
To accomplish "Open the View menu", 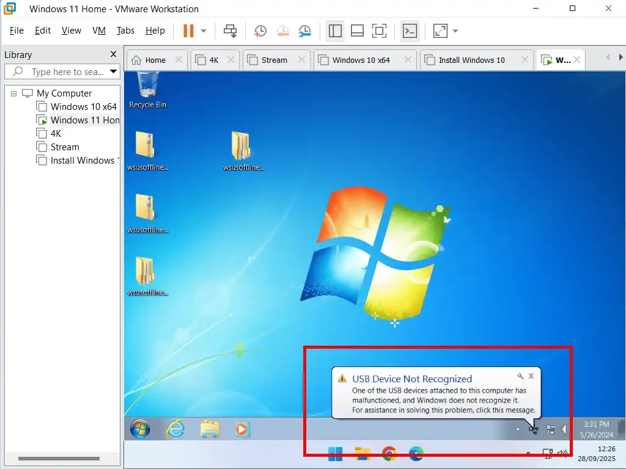I will [x=72, y=31].
